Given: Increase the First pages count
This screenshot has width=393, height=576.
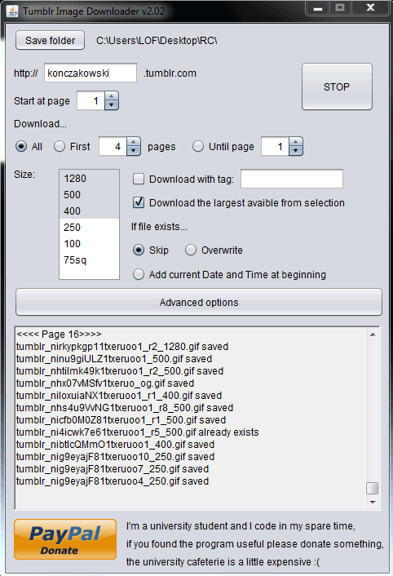Looking at the screenshot, I should (134, 142).
